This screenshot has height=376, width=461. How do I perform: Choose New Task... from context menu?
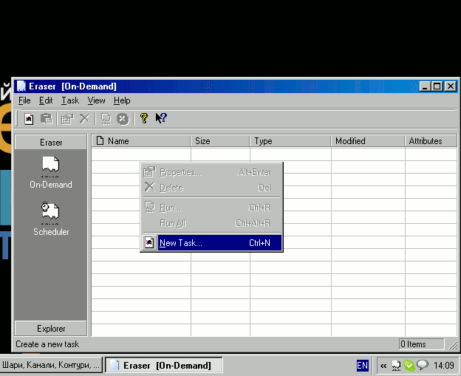click(212, 243)
